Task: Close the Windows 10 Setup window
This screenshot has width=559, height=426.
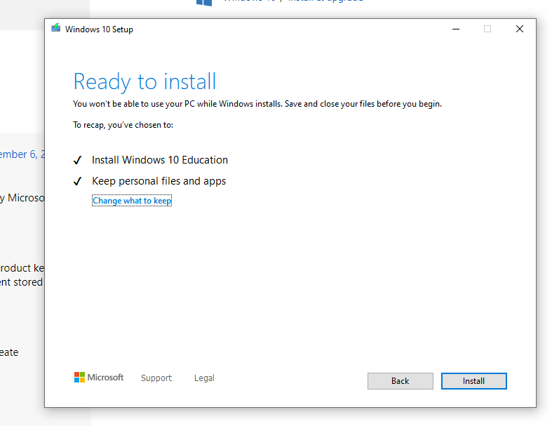Action: pyautogui.click(x=520, y=29)
